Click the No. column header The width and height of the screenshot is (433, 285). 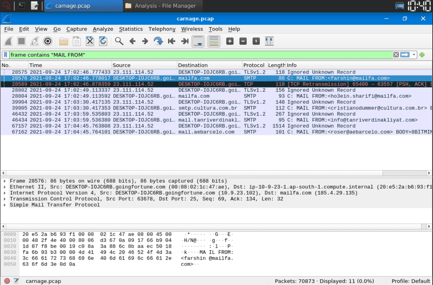click(x=14, y=65)
